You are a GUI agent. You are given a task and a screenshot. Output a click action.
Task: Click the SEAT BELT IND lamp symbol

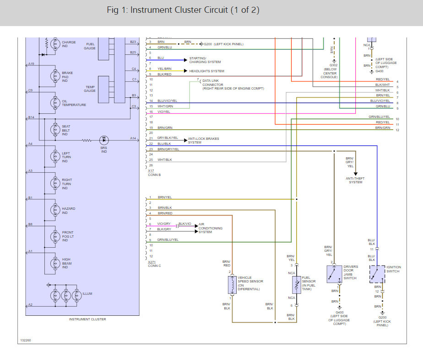(x=55, y=130)
